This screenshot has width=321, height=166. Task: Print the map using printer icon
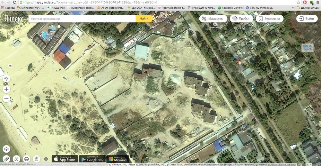point(26,159)
